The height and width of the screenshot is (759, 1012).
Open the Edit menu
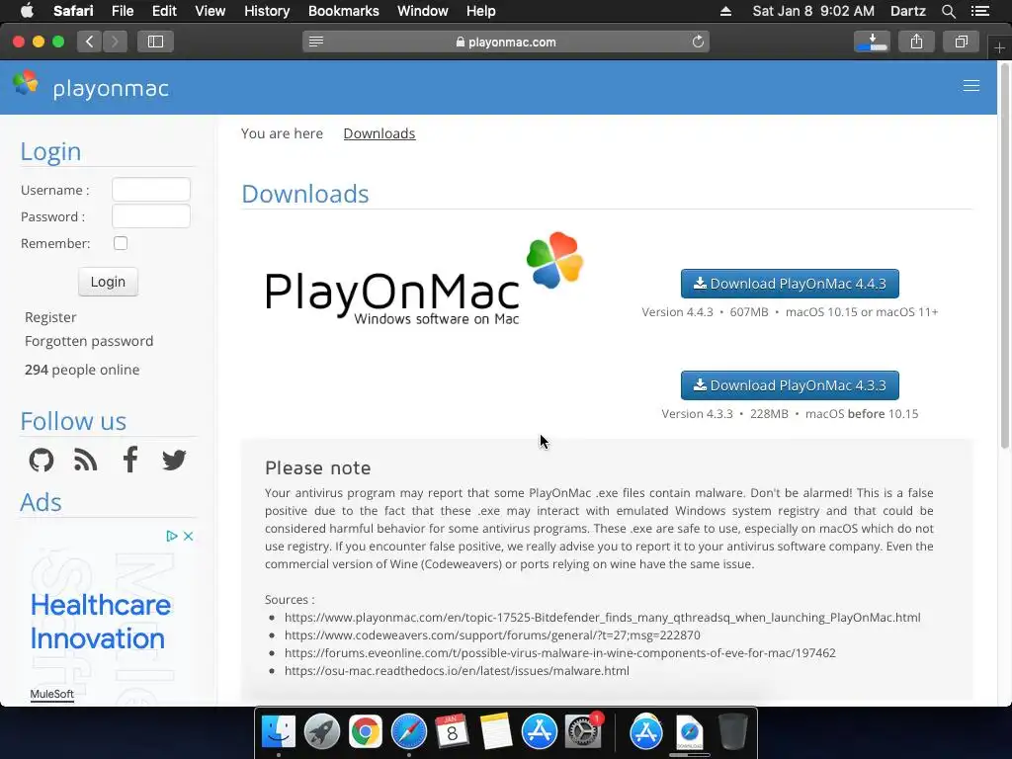164,11
